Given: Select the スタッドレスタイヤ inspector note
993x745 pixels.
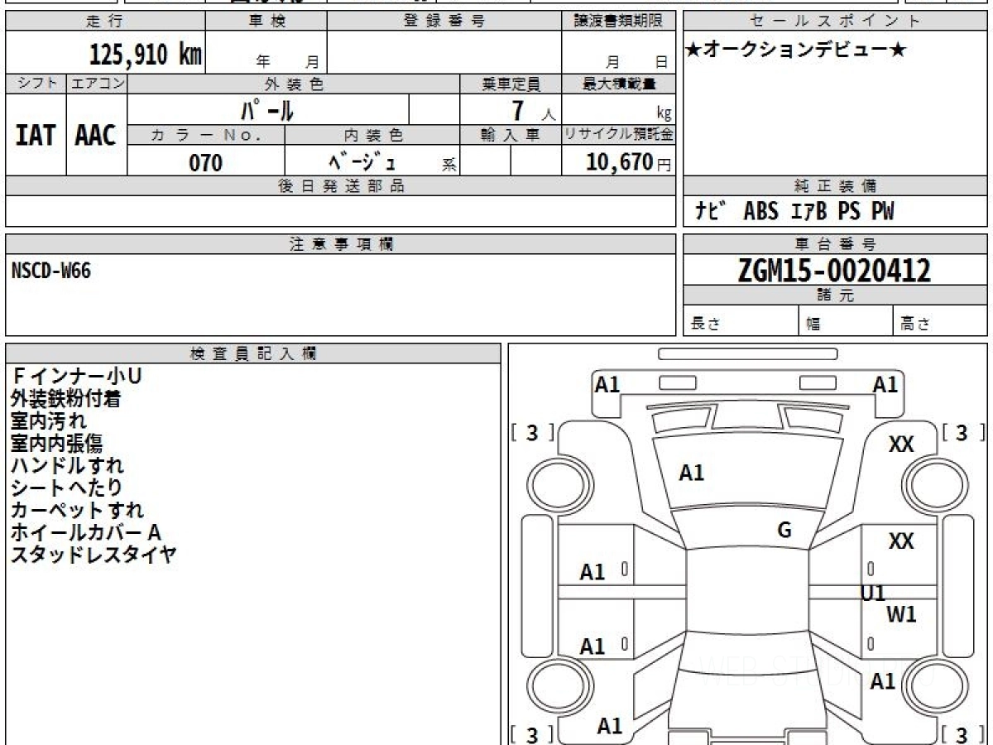Looking at the screenshot, I should (x=94, y=555).
